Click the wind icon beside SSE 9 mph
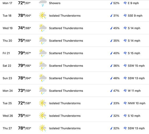Screen dimensions: 149x134 (125, 16)
